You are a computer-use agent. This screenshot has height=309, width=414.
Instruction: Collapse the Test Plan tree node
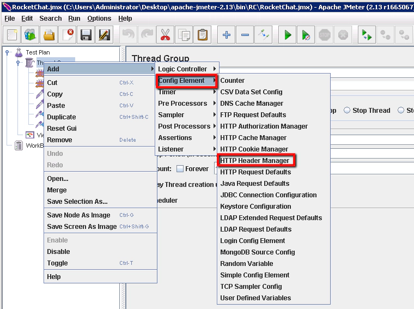click(x=7, y=52)
